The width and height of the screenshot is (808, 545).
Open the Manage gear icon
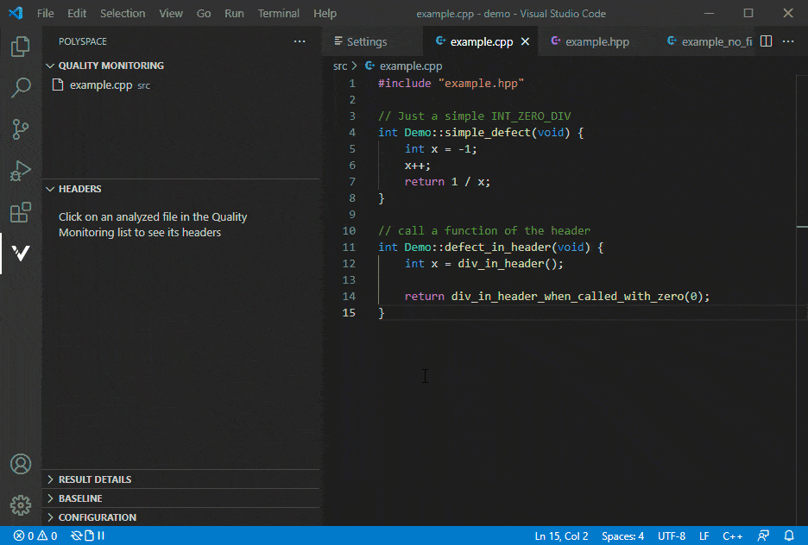(21, 505)
